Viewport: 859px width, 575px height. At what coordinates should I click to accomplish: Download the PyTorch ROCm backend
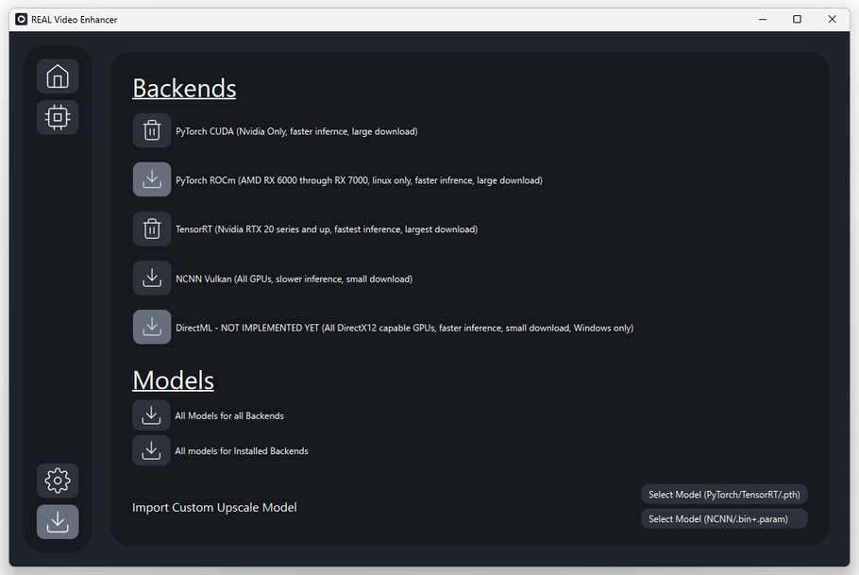[x=152, y=179]
